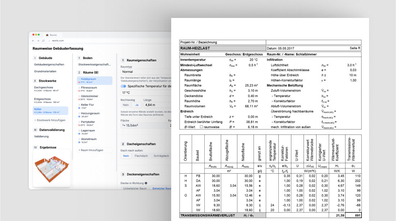Open the Erdgeschoss floor entry

(50, 100)
